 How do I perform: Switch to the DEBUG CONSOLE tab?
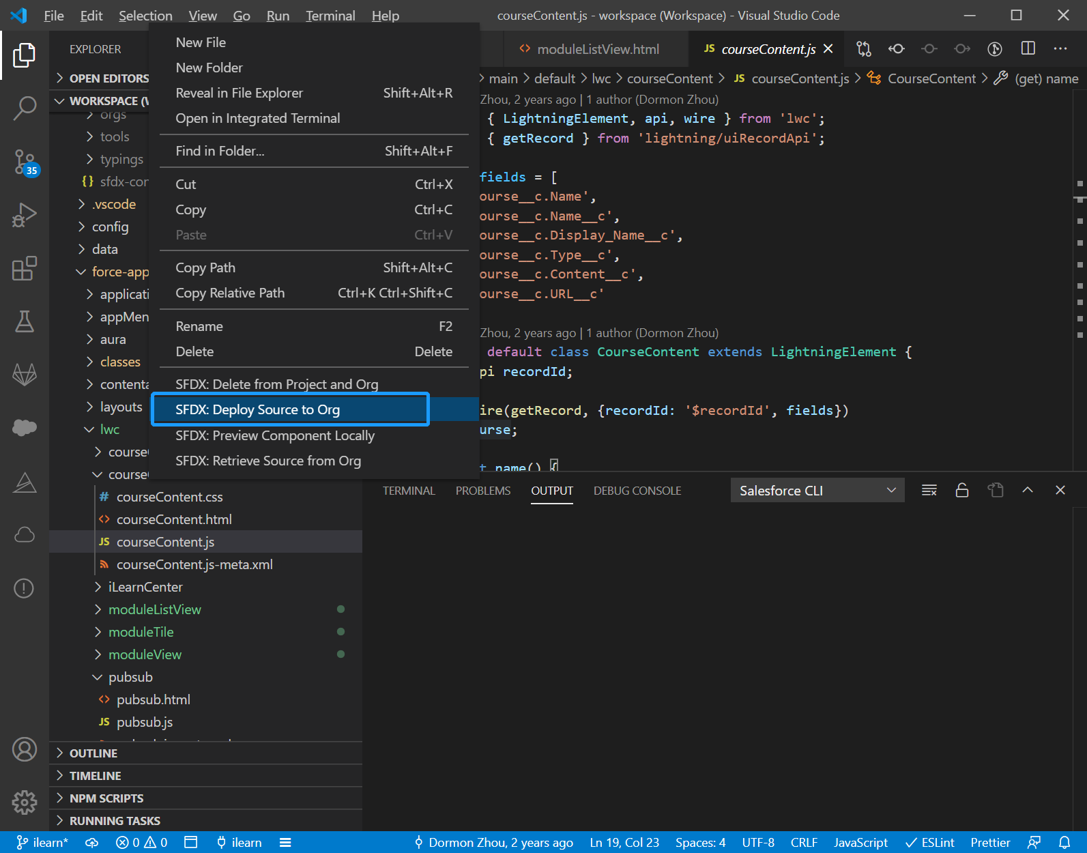pyautogui.click(x=637, y=491)
